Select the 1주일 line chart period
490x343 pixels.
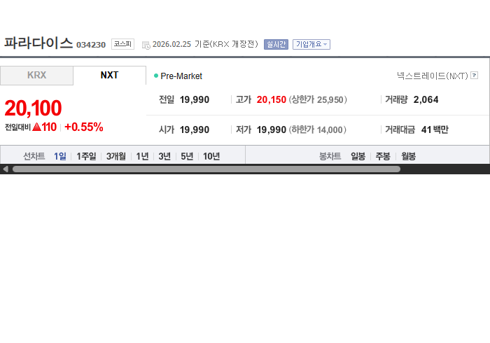(86, 156)
